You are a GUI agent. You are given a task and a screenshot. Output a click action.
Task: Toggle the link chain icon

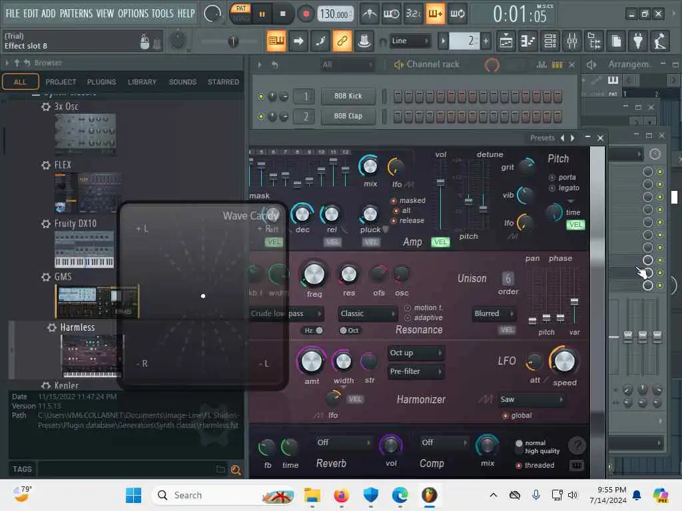[x=342, y=41]
